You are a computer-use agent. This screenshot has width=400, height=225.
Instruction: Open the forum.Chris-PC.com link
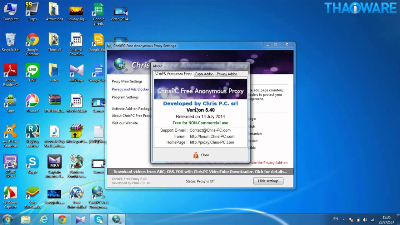click(x=212, y=136)
